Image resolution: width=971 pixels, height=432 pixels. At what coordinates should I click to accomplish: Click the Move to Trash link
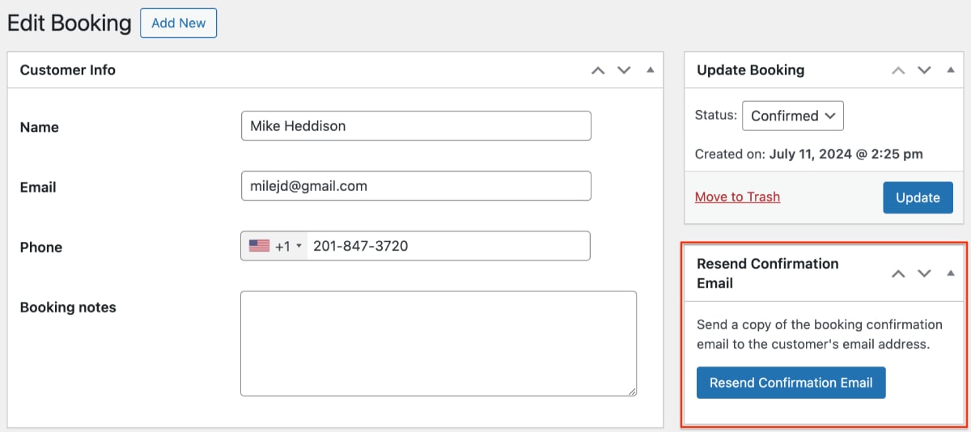(x=737, y=197)
